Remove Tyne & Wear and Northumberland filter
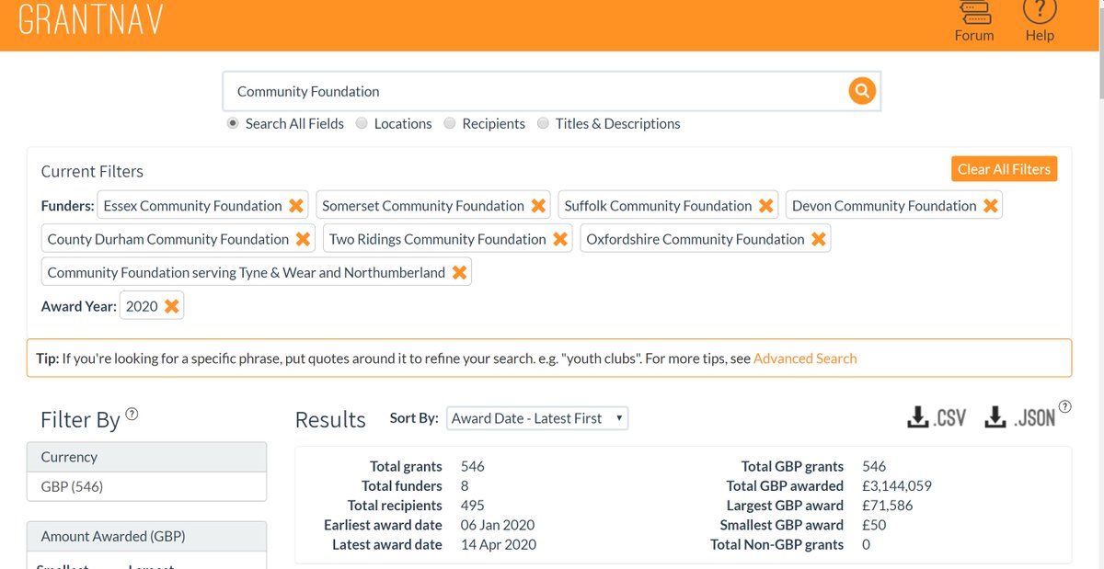 pos(458,272)
